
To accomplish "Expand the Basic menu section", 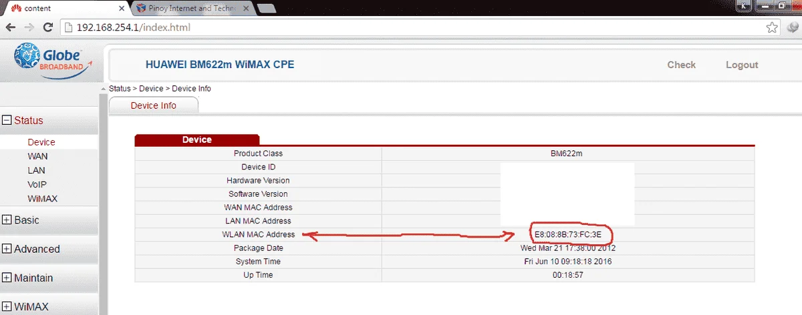I will (7, 220).
